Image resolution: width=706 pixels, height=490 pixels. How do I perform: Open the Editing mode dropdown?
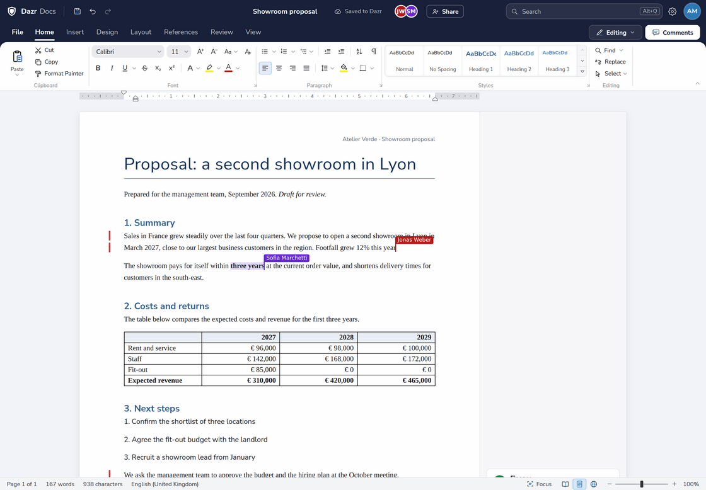[615, 32]
